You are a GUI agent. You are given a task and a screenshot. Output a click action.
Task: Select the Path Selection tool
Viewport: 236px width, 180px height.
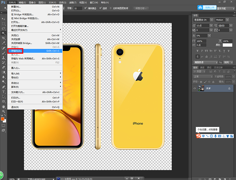point(3,97)
